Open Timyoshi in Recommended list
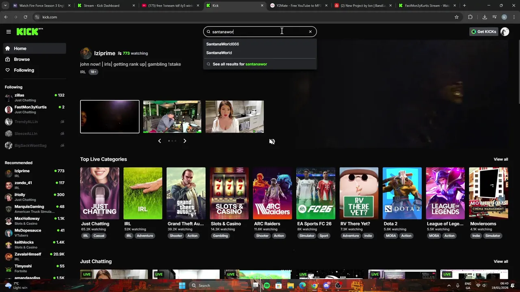520x292 pixels. point(34,268)
